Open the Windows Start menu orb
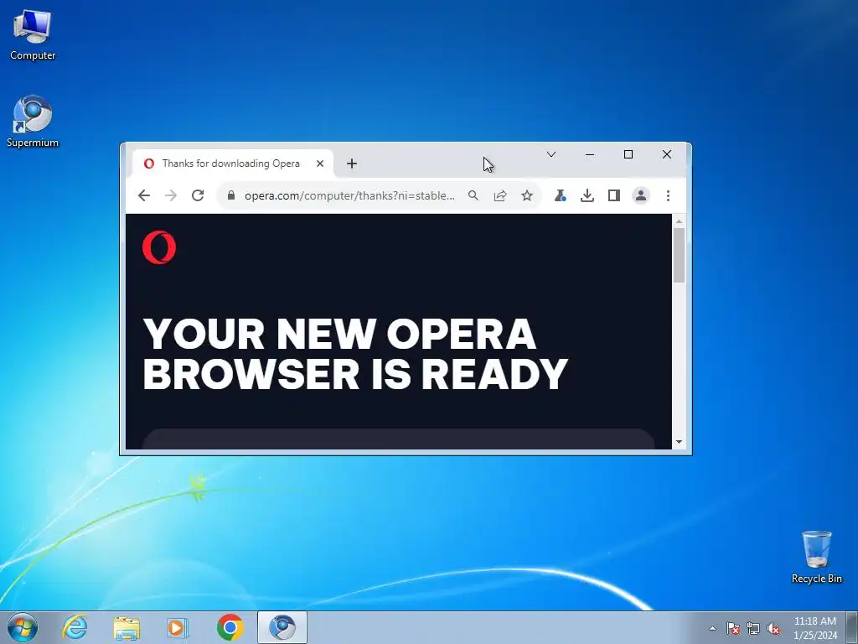The width and height of the screenshot is (858, 644). coord(23,627)
